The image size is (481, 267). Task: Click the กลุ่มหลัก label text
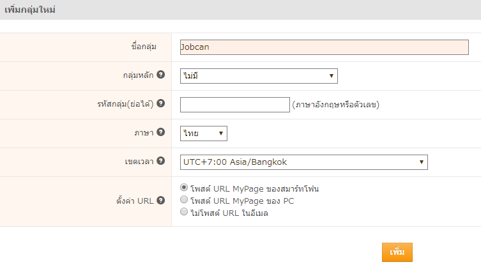[x=138, y=75]
